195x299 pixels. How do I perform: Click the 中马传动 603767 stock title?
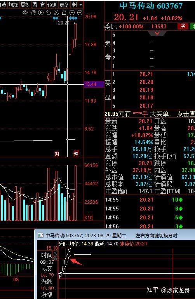tap(151, 6)
